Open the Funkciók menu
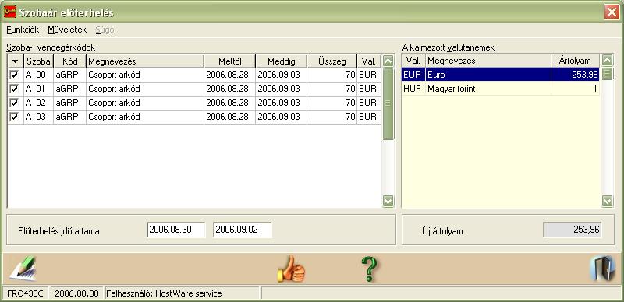The image size is (624, 302). (23, 30)
